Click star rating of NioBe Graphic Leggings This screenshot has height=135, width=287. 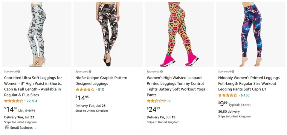pos(85,90)
